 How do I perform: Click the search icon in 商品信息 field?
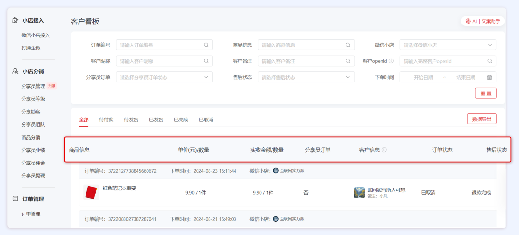coord(348,45)
